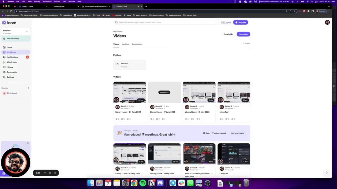
Task: Bookmark page with the star icon
Action: (x=295, y=11)
